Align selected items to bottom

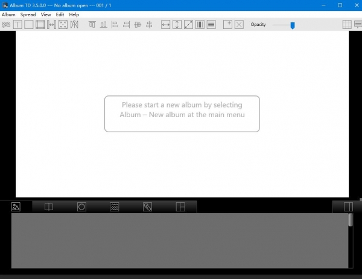pos(103,25)
